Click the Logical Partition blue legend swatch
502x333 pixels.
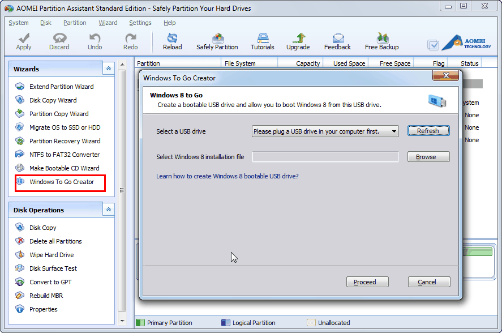pos(226,322)
